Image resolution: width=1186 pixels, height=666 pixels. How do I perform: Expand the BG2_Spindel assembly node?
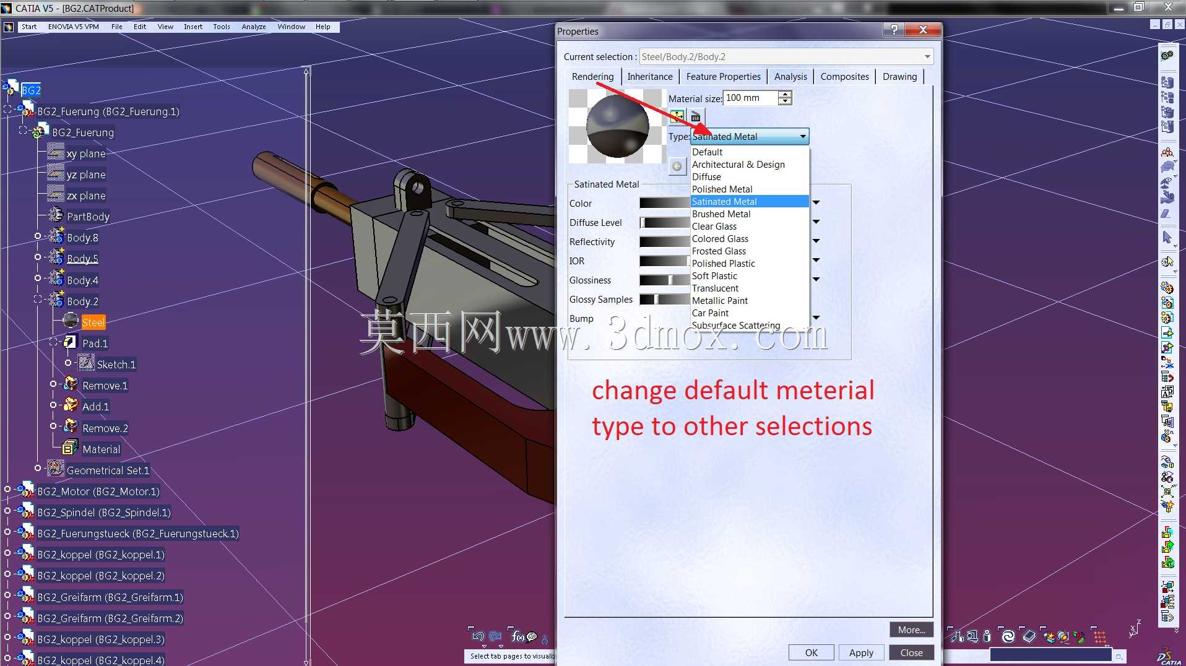7,511
